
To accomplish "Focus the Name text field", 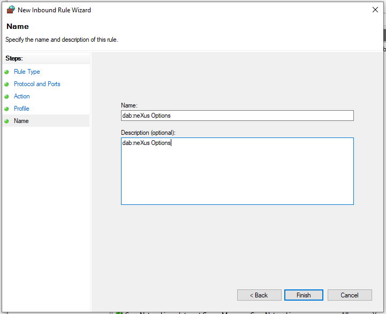I will [237, 116].
